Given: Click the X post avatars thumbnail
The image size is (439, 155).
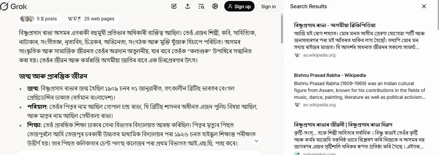Looking at the screenshot, I should point(27,19).
